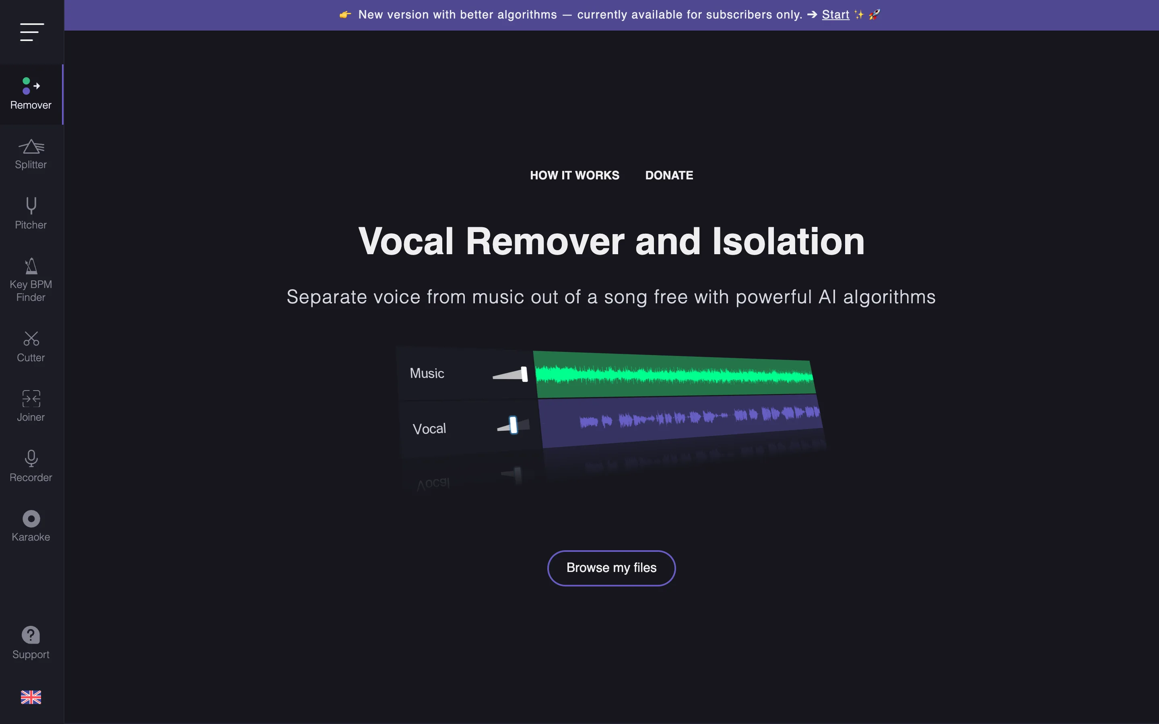Click the DONATE menu item
Screen dimensions: 1159x724
pos(668,175)
